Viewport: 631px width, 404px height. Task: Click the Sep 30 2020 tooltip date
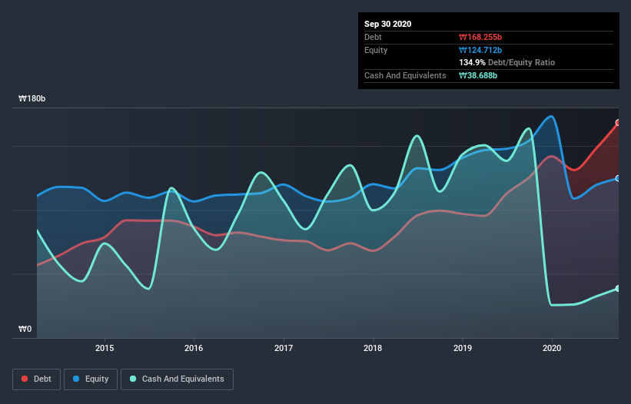point(387,24)
